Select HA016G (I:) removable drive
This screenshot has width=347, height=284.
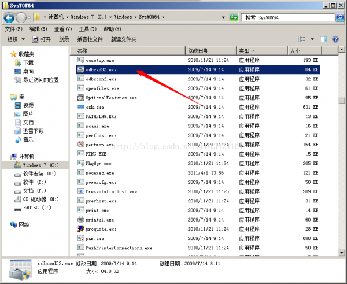37,208
